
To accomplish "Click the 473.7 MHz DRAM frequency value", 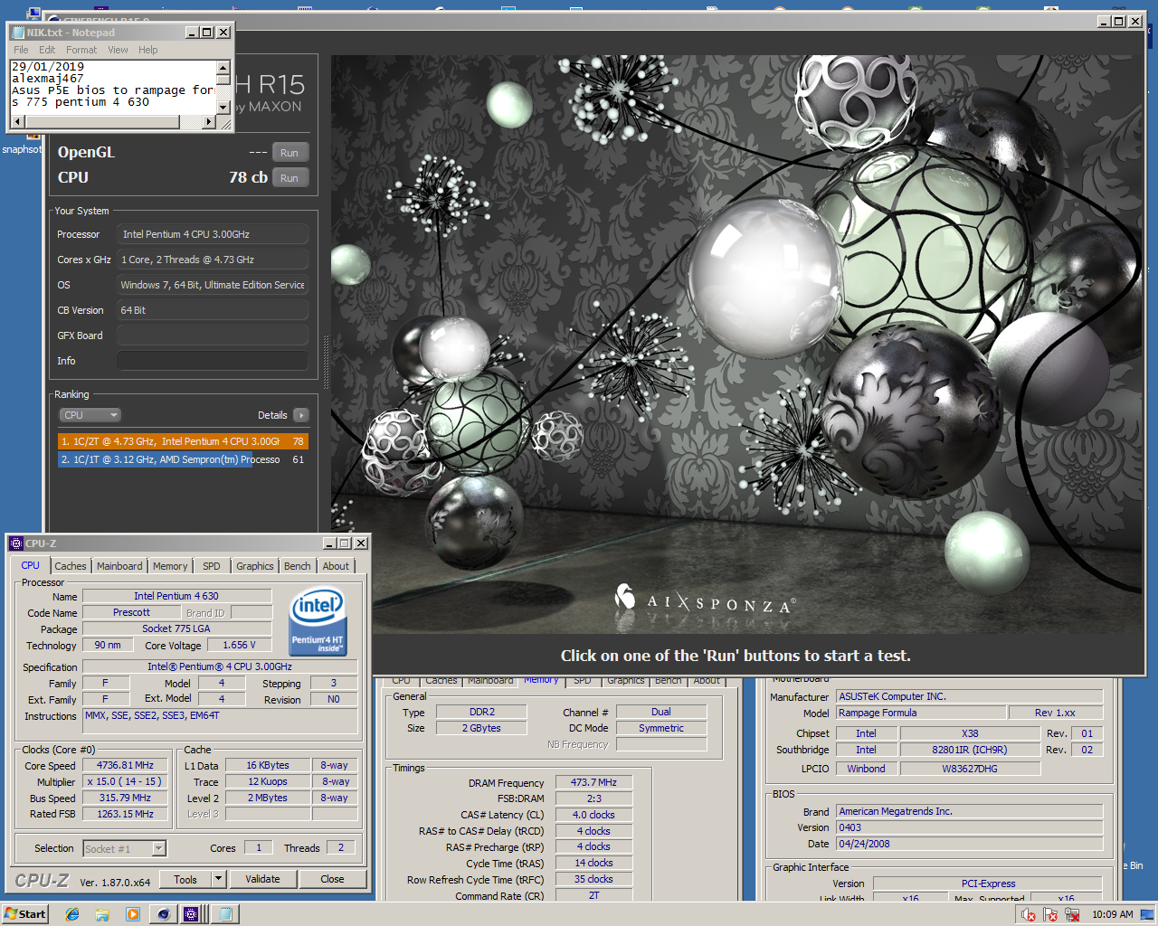I will pyautogui.click(x=593, y=782).
